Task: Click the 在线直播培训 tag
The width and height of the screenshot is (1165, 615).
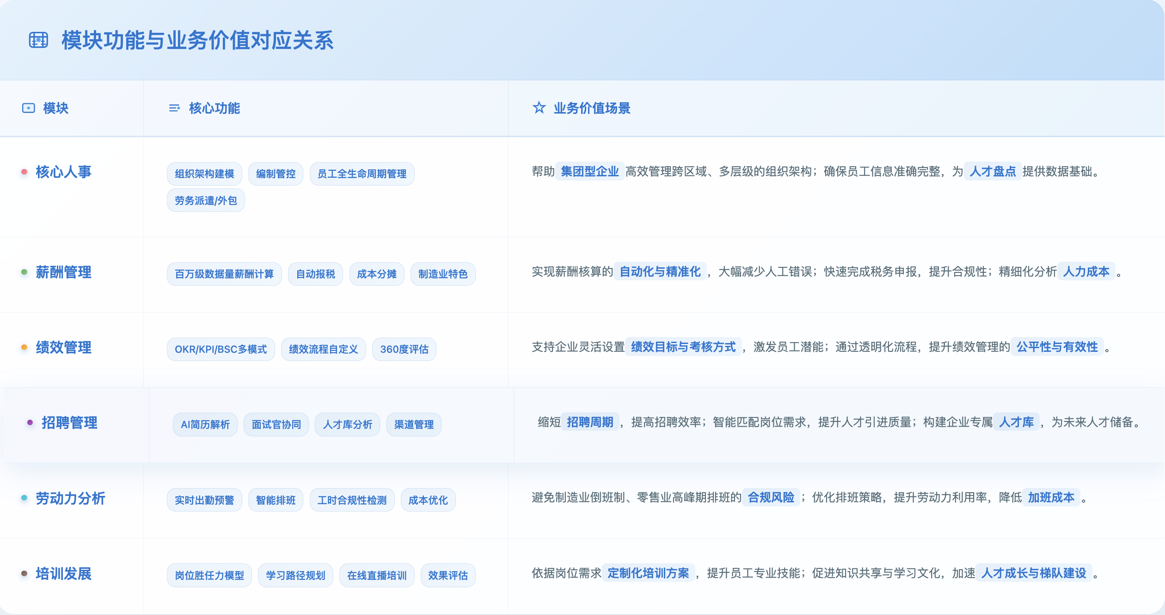Action: pos(377,575)
